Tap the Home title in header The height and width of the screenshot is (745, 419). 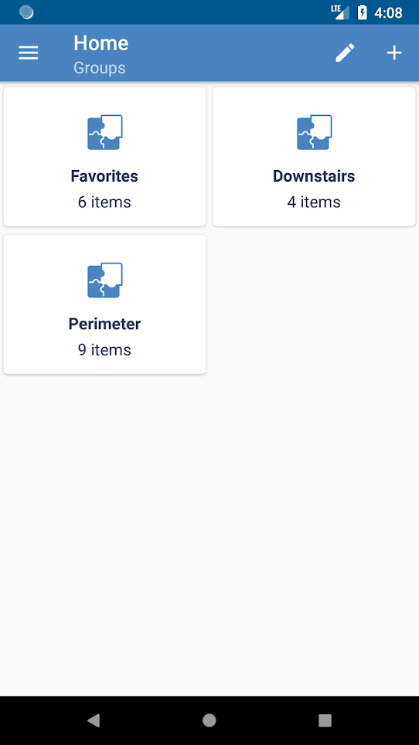pyautogui.click(x=100, y=43)
